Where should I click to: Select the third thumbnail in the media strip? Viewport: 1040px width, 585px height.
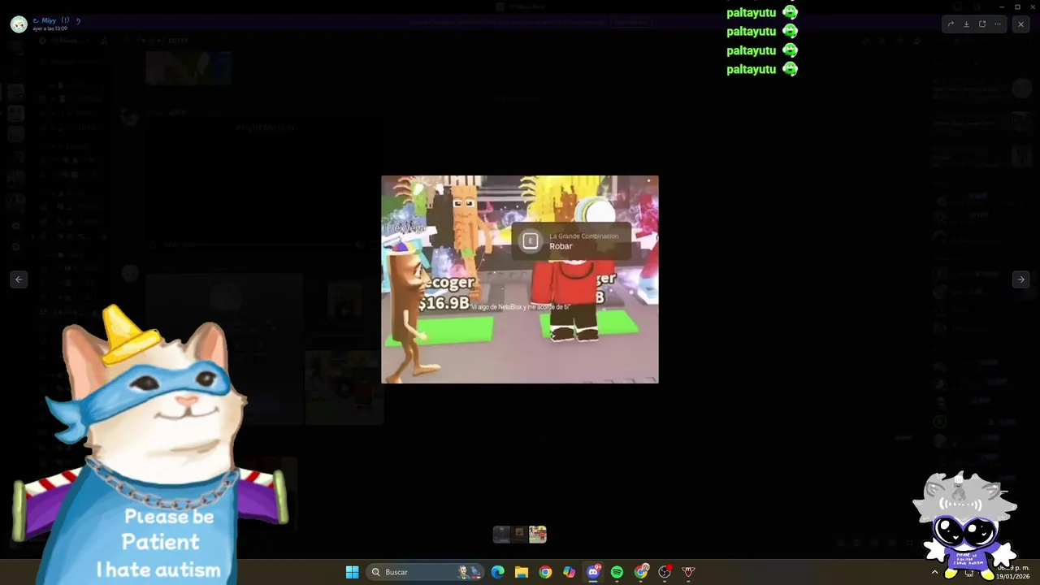(x=538, y=534)
